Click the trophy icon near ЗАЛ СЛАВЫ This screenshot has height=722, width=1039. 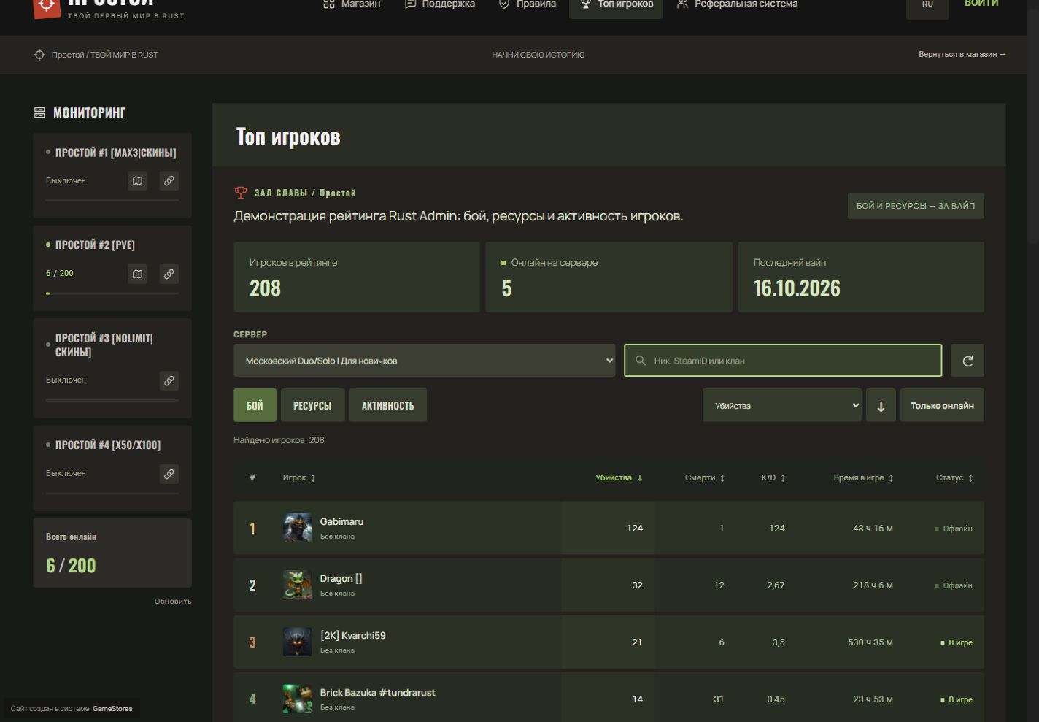(241, 193)
